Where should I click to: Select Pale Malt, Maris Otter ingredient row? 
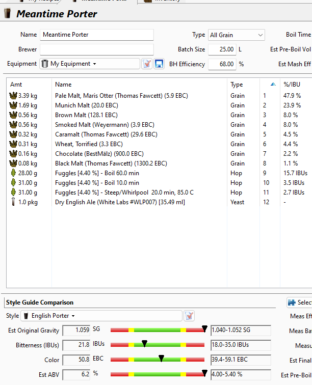[x=159, y=96]
